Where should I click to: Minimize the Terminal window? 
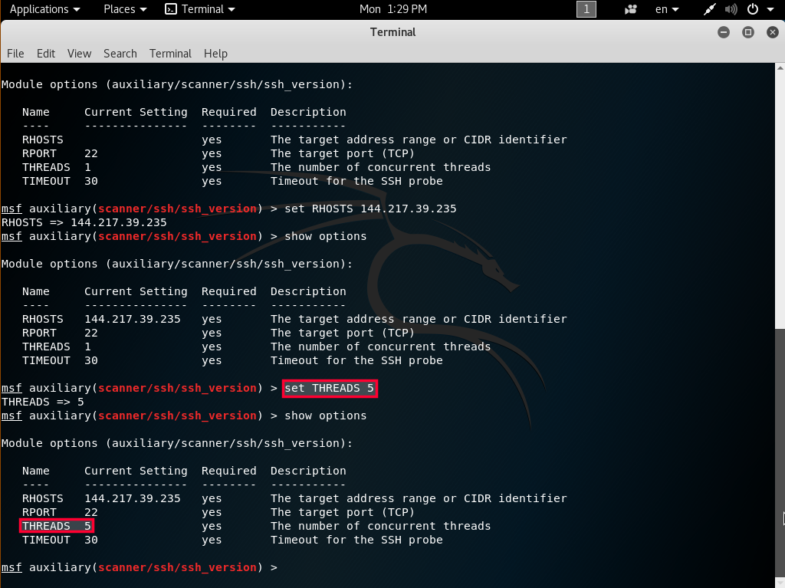click(x=724, y=32)
